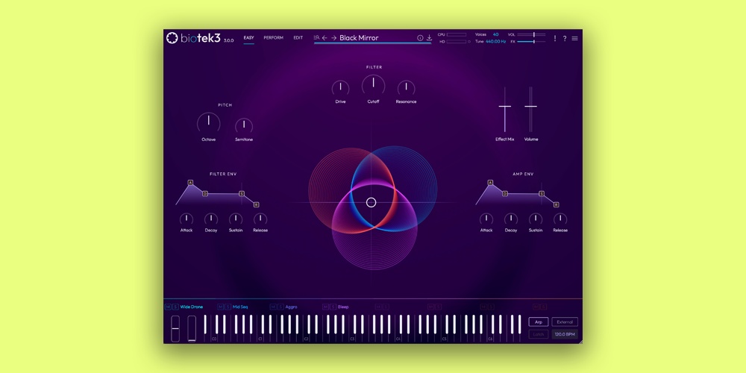Open the hamburger main menu

[x=574, y=38]
